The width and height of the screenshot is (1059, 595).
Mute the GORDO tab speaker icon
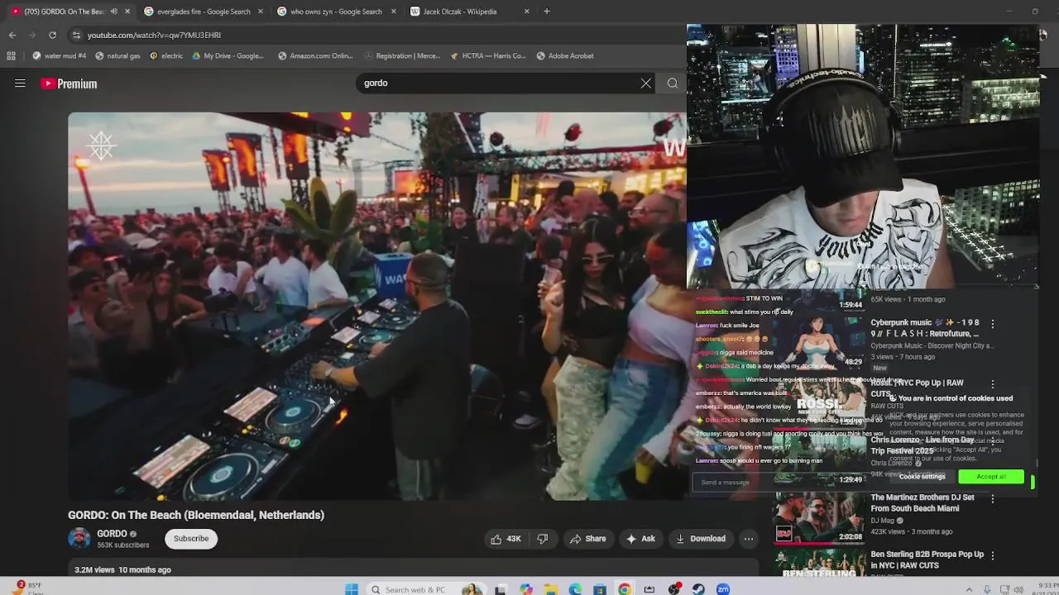tap(114, 12)
